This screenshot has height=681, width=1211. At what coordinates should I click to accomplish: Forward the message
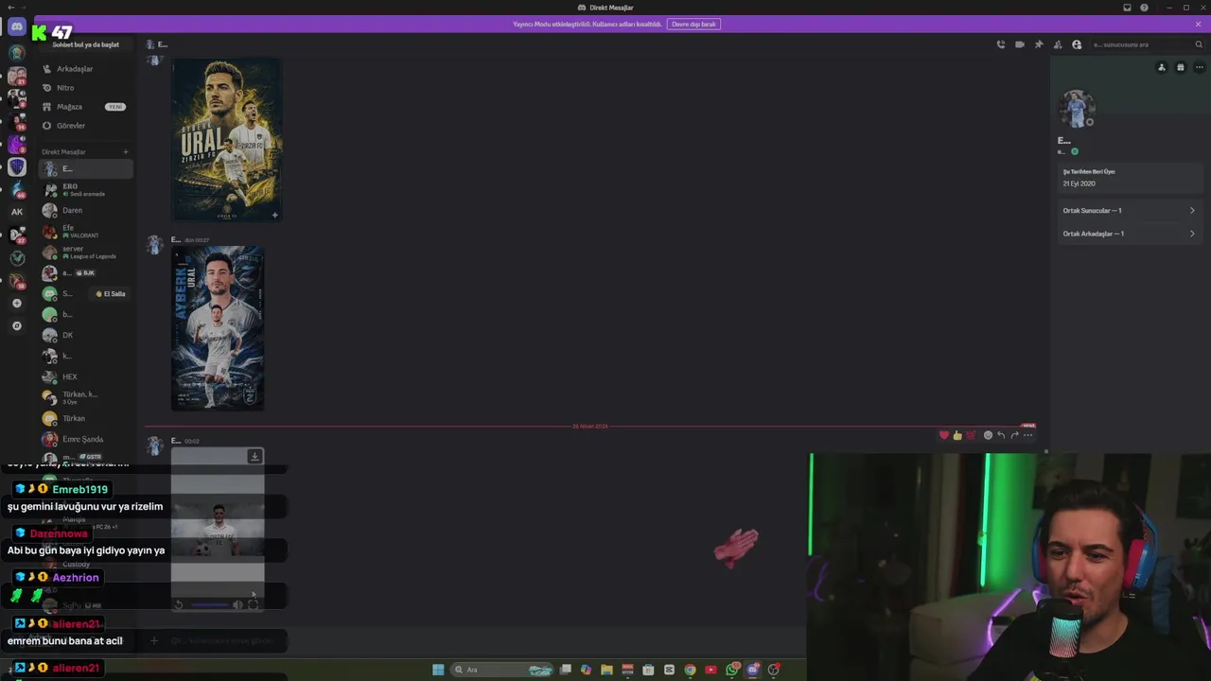pos(1014,435)
